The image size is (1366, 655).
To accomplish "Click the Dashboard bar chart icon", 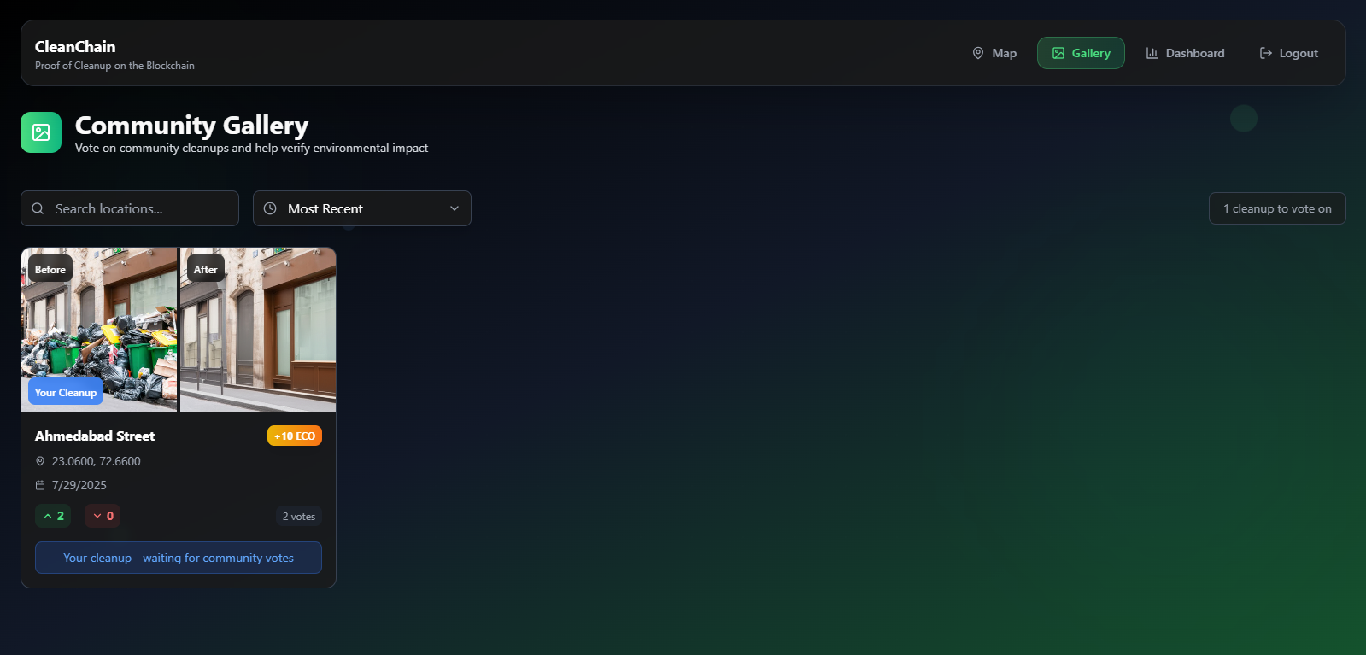I will pyautogui.click(x=1152, y=53).
